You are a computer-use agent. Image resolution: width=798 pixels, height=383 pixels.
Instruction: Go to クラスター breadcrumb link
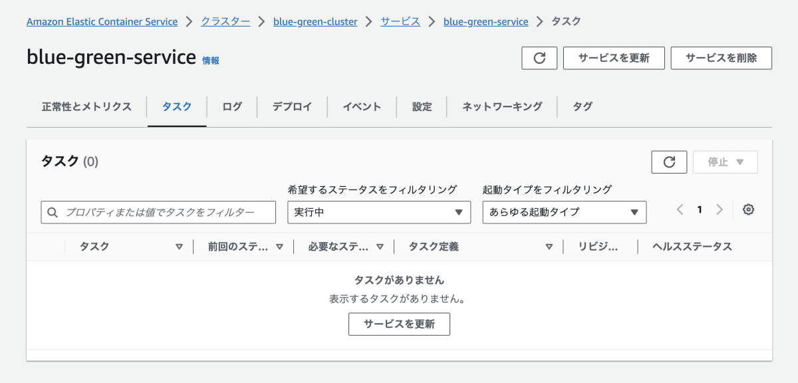225,21
